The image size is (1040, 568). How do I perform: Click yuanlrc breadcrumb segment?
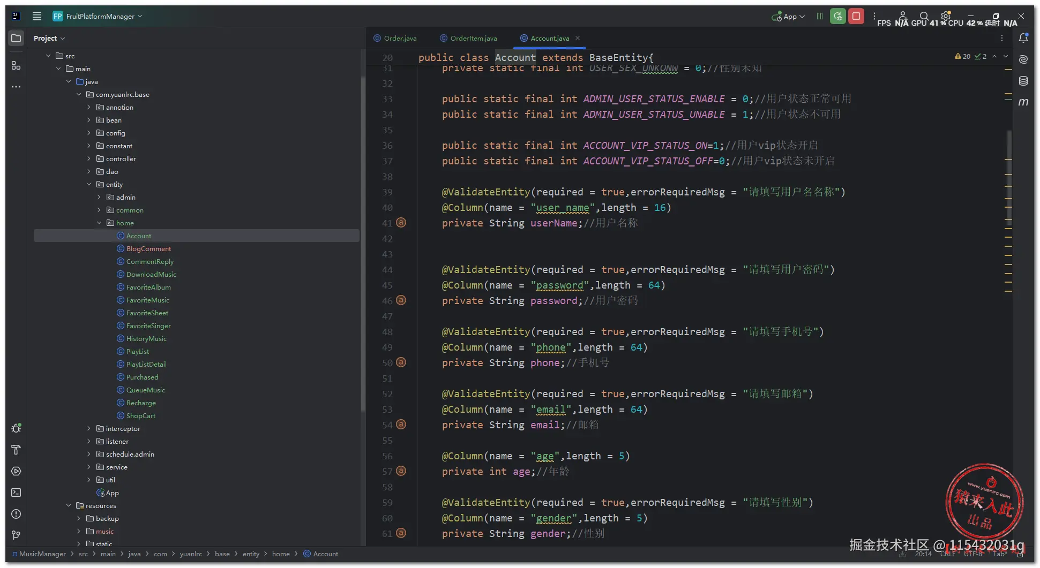(x=191, y=554)
